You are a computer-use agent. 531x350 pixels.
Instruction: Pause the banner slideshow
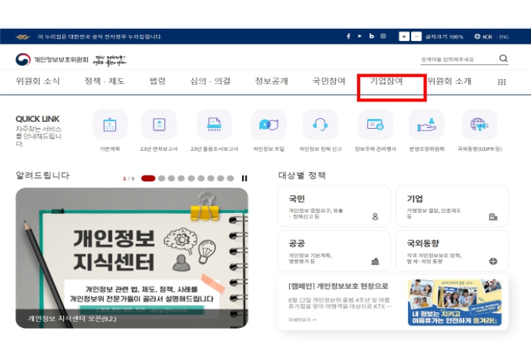tap(244, 179)
